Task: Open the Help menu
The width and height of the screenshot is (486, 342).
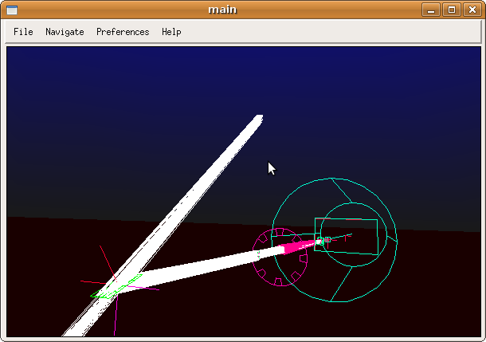Action: click(171, 32)
